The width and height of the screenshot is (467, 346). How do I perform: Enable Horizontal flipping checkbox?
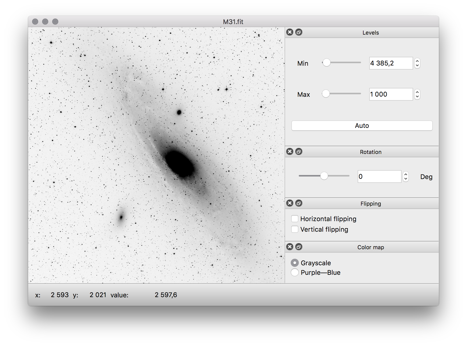click(295, 219)
